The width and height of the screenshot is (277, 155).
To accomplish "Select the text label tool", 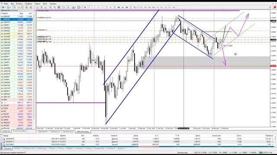I will click(115, 7).
